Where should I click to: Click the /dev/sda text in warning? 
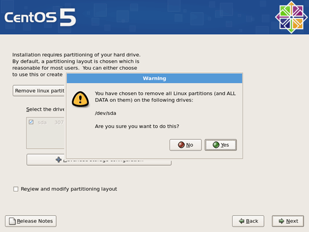click(106, 113)
